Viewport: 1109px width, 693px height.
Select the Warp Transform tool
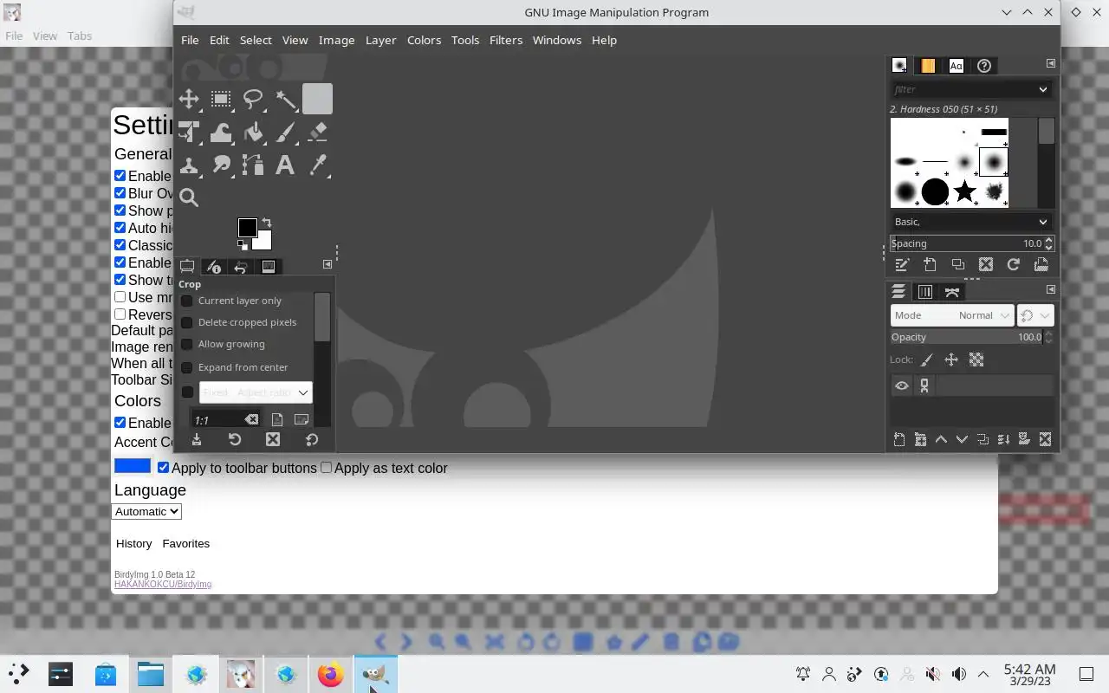221,132
